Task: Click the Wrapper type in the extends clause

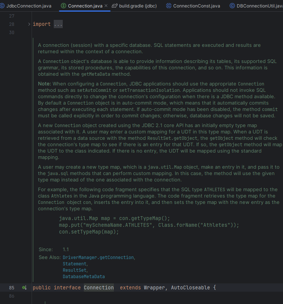Action: (x=154, y=288)
